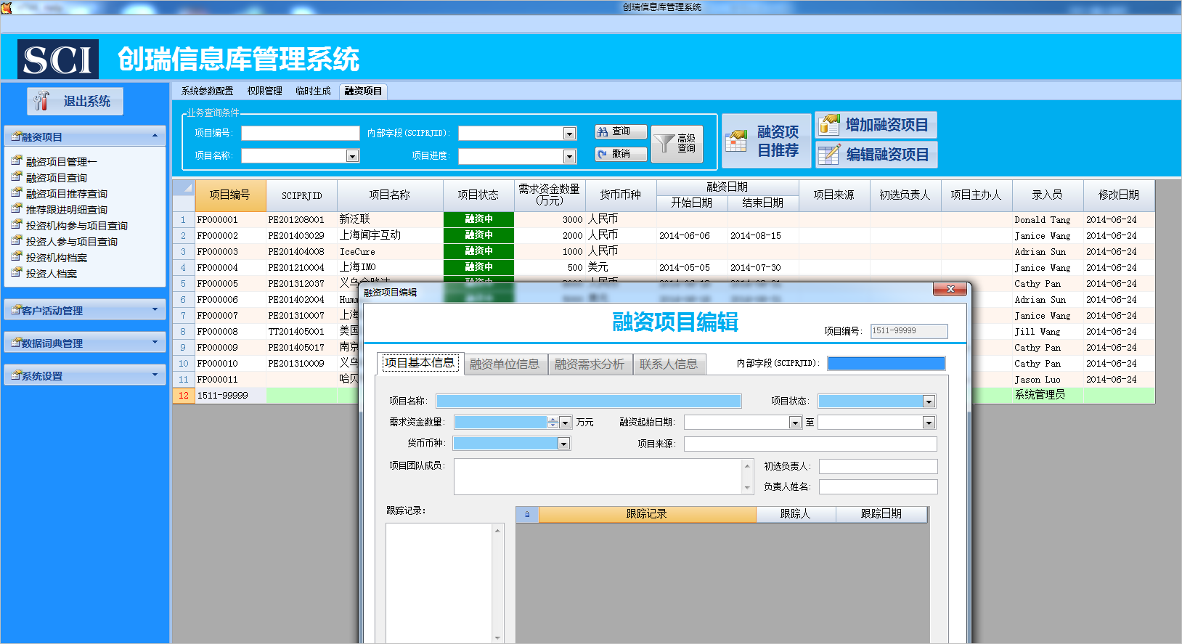
Task: Expand the 系统设置 sidebar group
Action: click(155, 375)
